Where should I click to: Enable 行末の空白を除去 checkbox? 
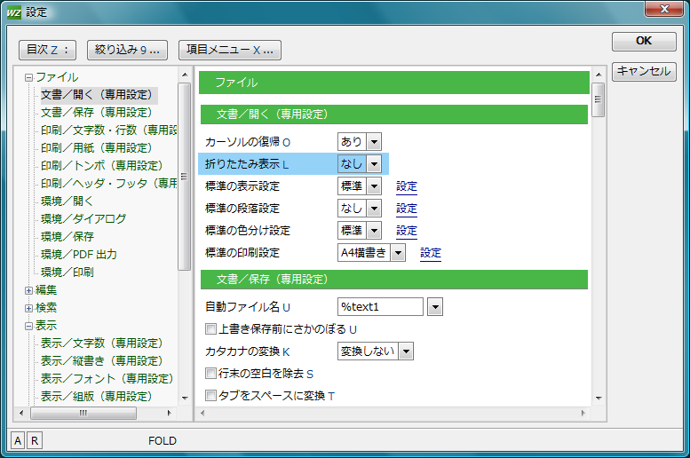(x=210, y=373)
